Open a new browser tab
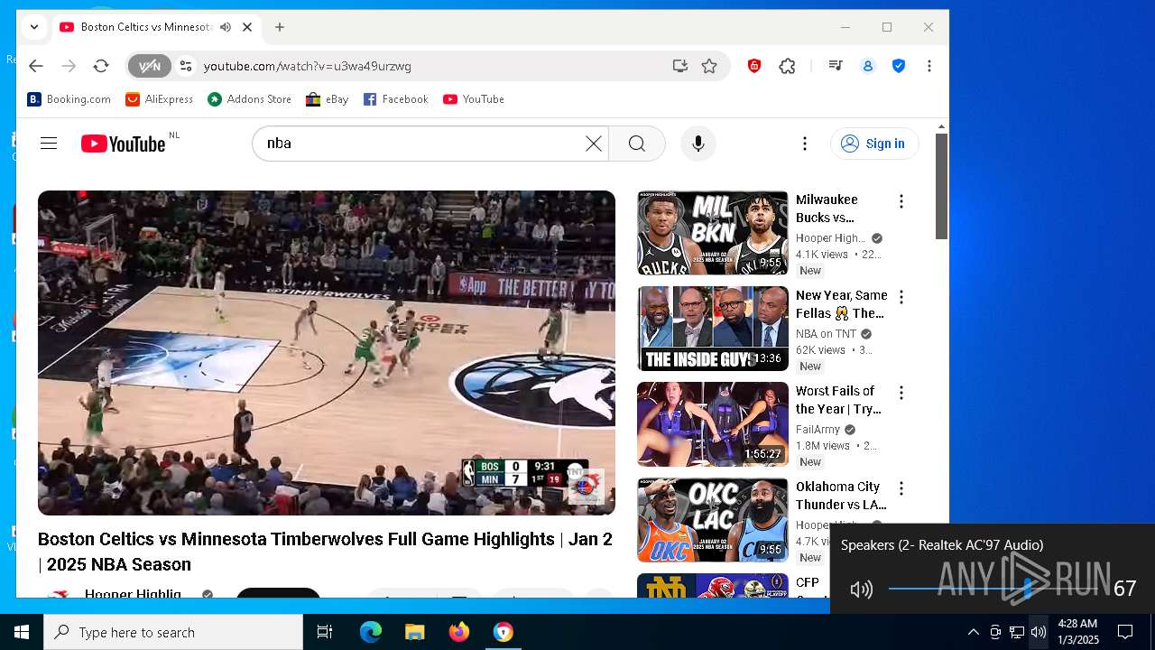The image size is (1155, 650). pos(280,27)
